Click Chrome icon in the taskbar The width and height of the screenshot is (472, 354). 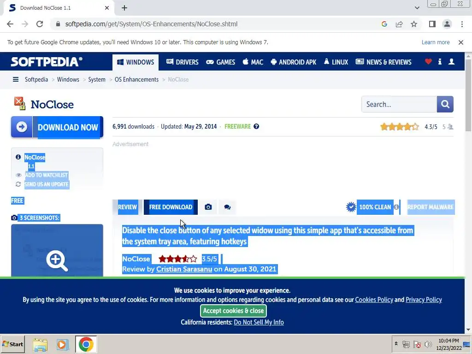click(86, 344)
